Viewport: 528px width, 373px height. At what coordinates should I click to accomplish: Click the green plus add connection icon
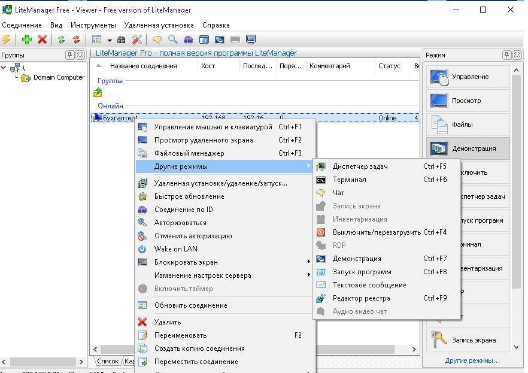pos(26,40)
